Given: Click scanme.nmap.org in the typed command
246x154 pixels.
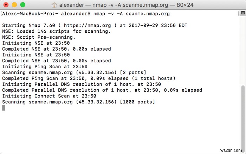Looking at the screenshot, I should click(x=148, y=14).
